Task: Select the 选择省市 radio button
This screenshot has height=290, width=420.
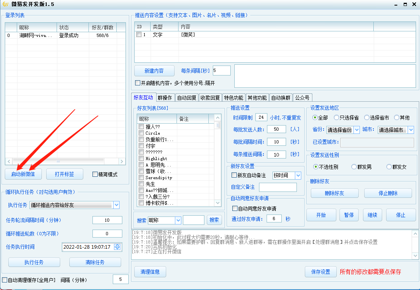Action: (x=367, y=118)
